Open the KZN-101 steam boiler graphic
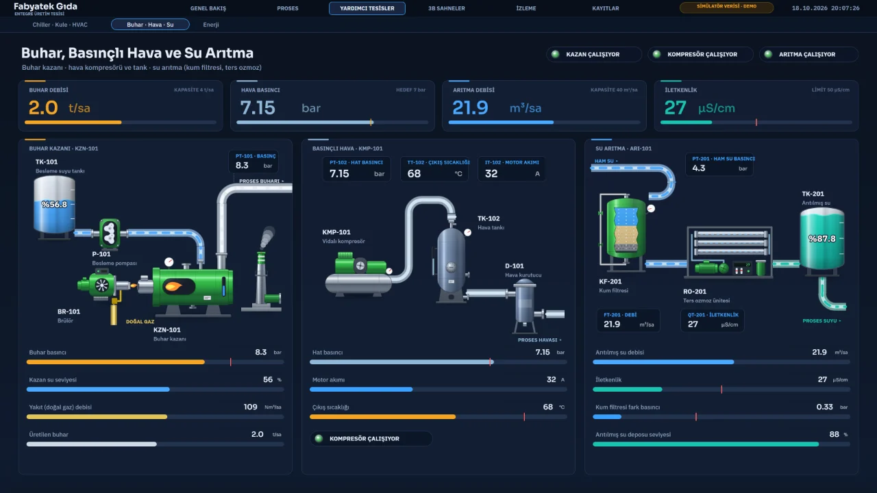This screenshot has height=493, width=877. [x=192, y=290]
